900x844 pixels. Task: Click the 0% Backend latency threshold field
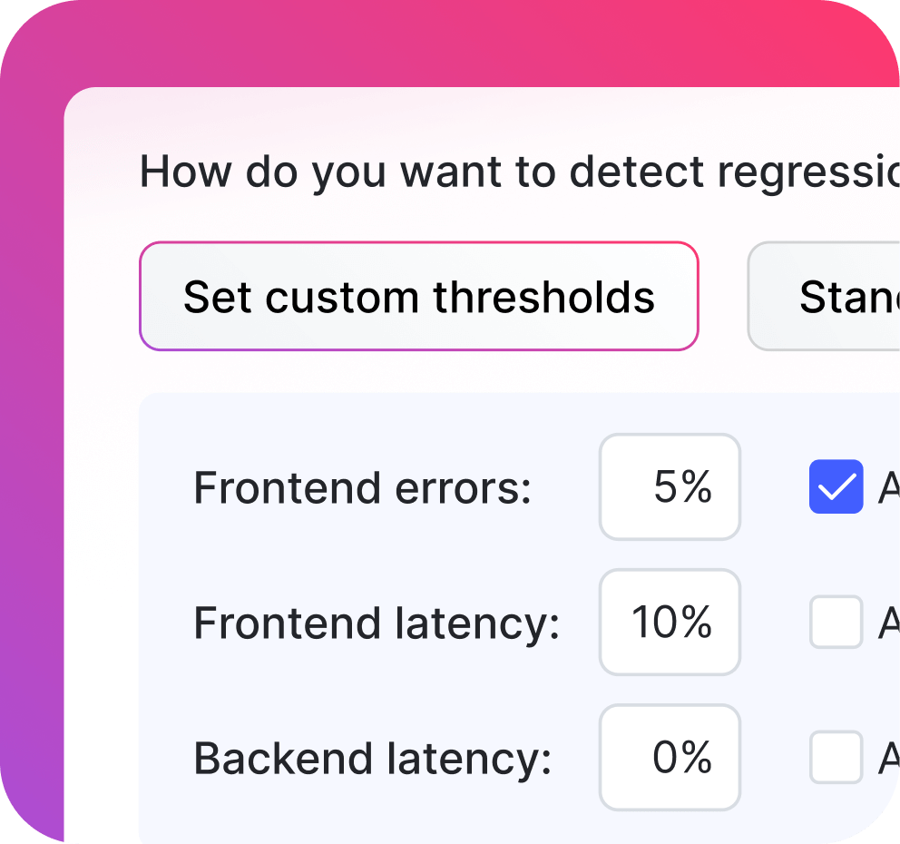tap(670, 758)
